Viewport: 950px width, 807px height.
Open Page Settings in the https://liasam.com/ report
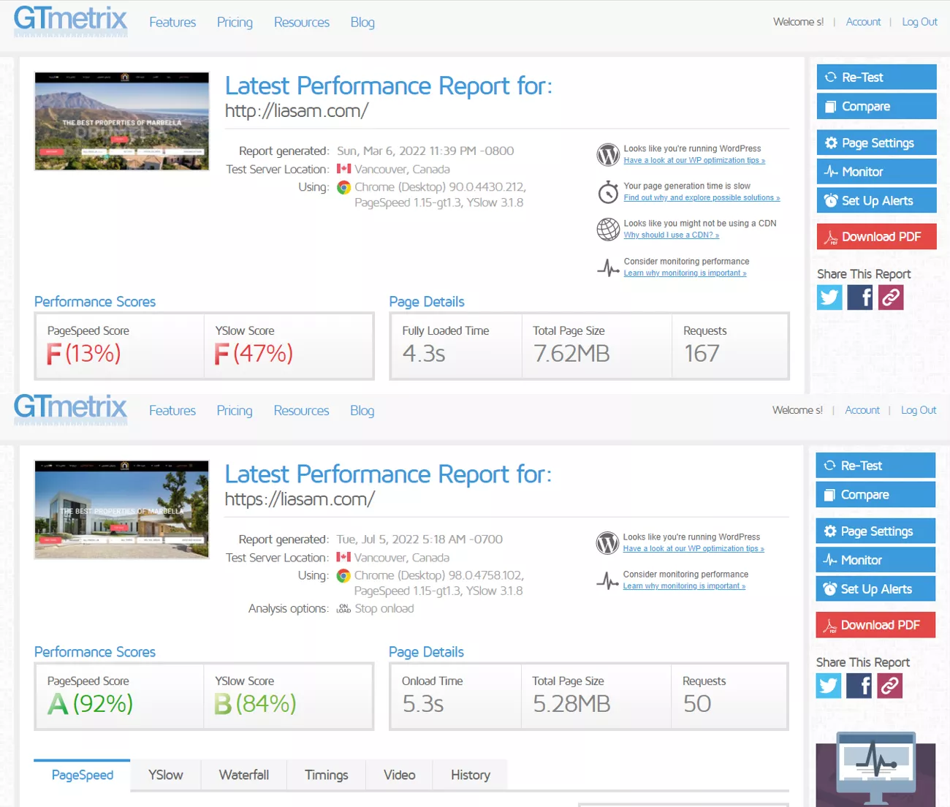tap(875, 531)
